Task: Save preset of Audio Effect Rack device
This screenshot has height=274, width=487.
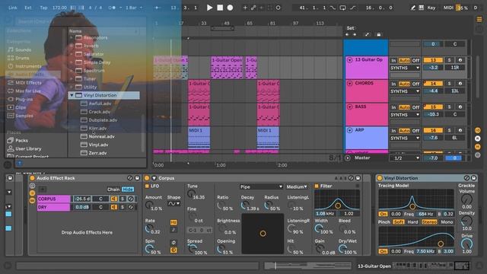Action: [137, 178]
